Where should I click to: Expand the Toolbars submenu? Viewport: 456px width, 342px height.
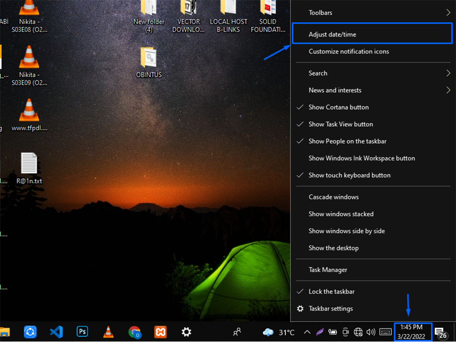click(320, 13)
